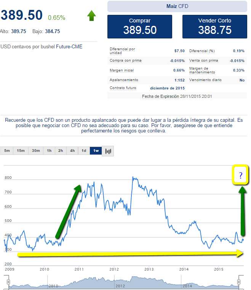The image size is (251, 290).
Task: Click the Maíz CFD header bar
Action: tap(177, 6)
